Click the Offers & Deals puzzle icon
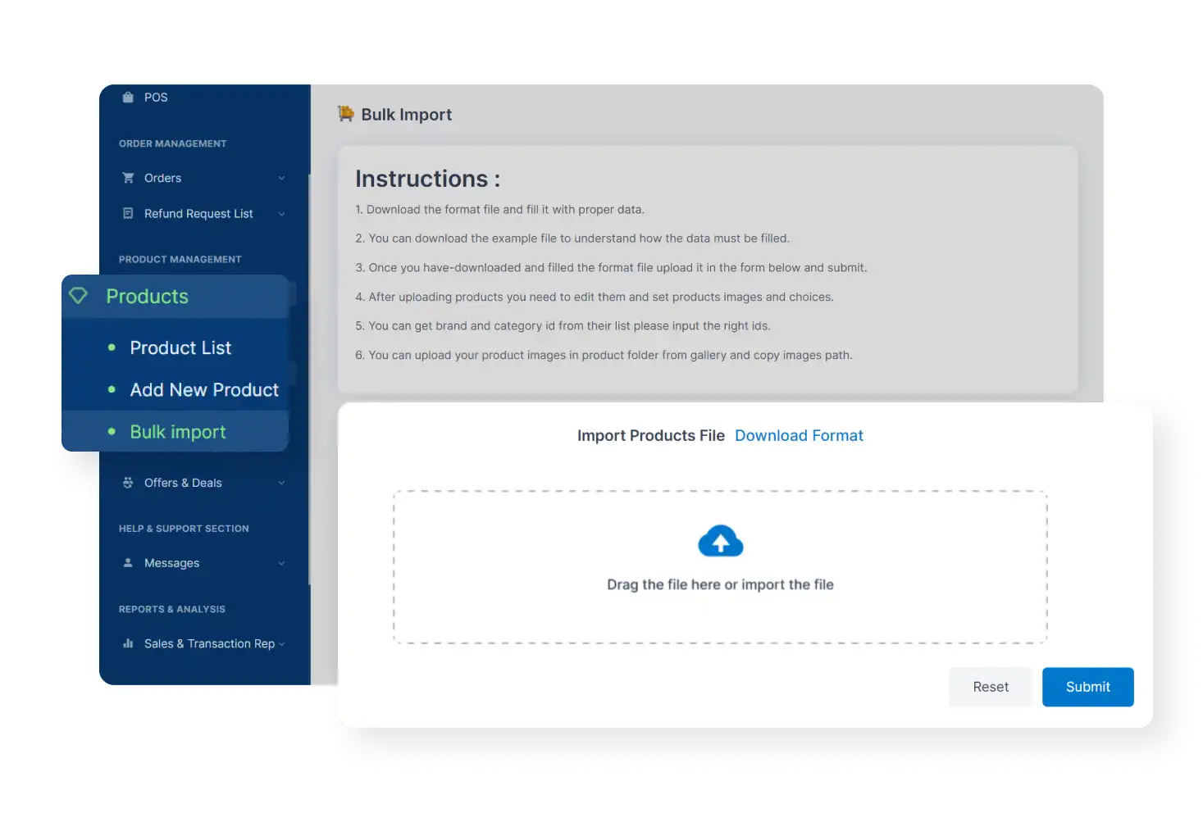The width and height of the screenshot is (1203, 813). [x=128, y=483]
